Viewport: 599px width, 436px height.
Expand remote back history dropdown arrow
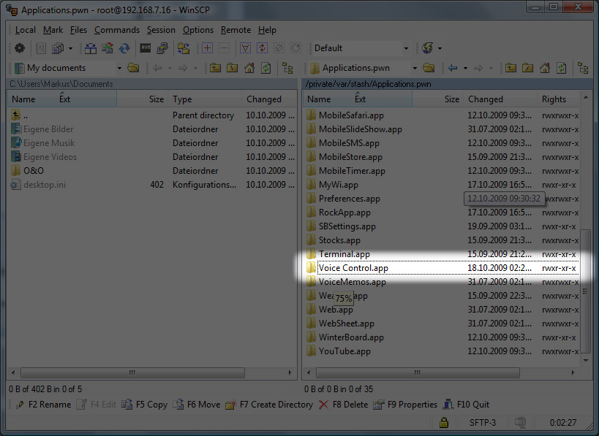465,68
